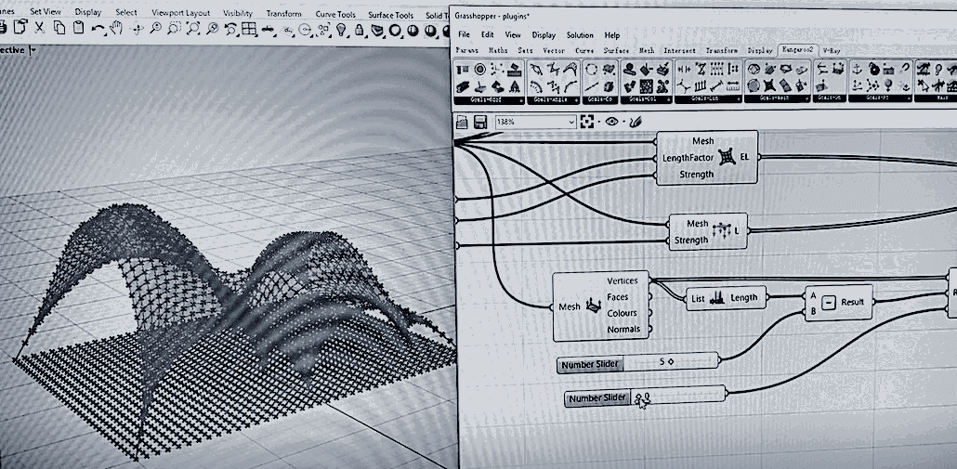Click the Zoom Extents icon in Rhino toolbar
Screen dimensions: 957x469
[x=193, y=28]
